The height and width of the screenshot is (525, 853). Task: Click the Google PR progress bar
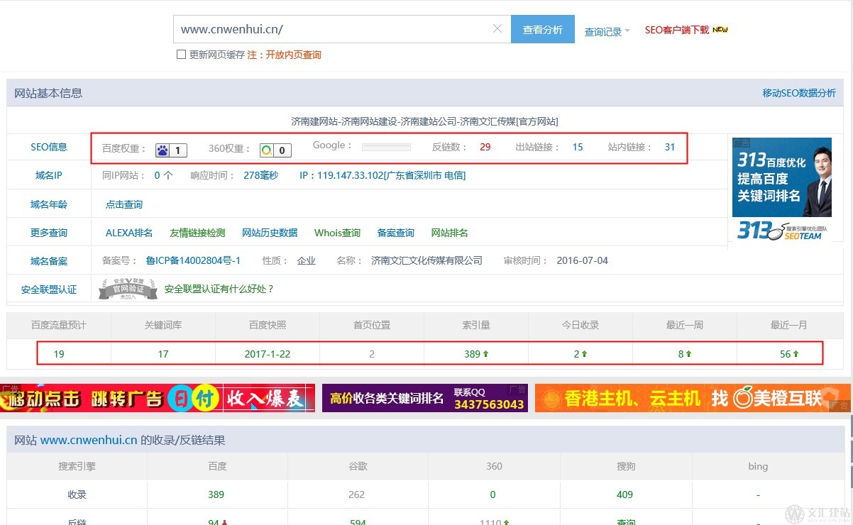coord(386,148)
